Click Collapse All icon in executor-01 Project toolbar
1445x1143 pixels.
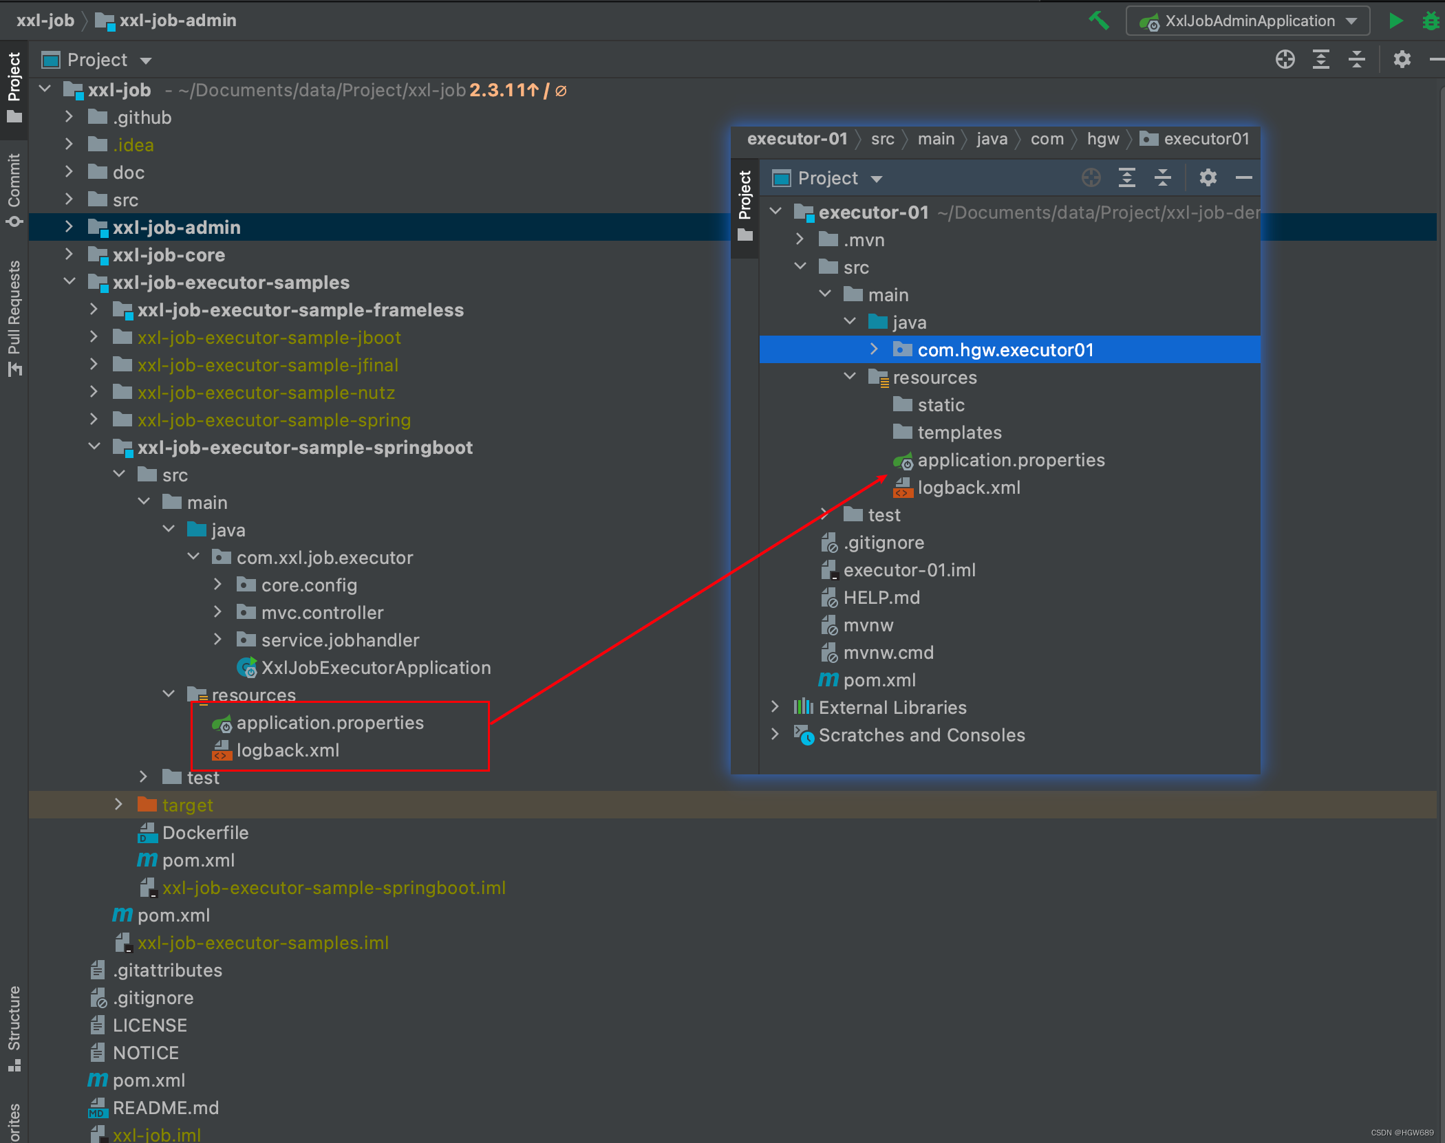point(1162,178)
